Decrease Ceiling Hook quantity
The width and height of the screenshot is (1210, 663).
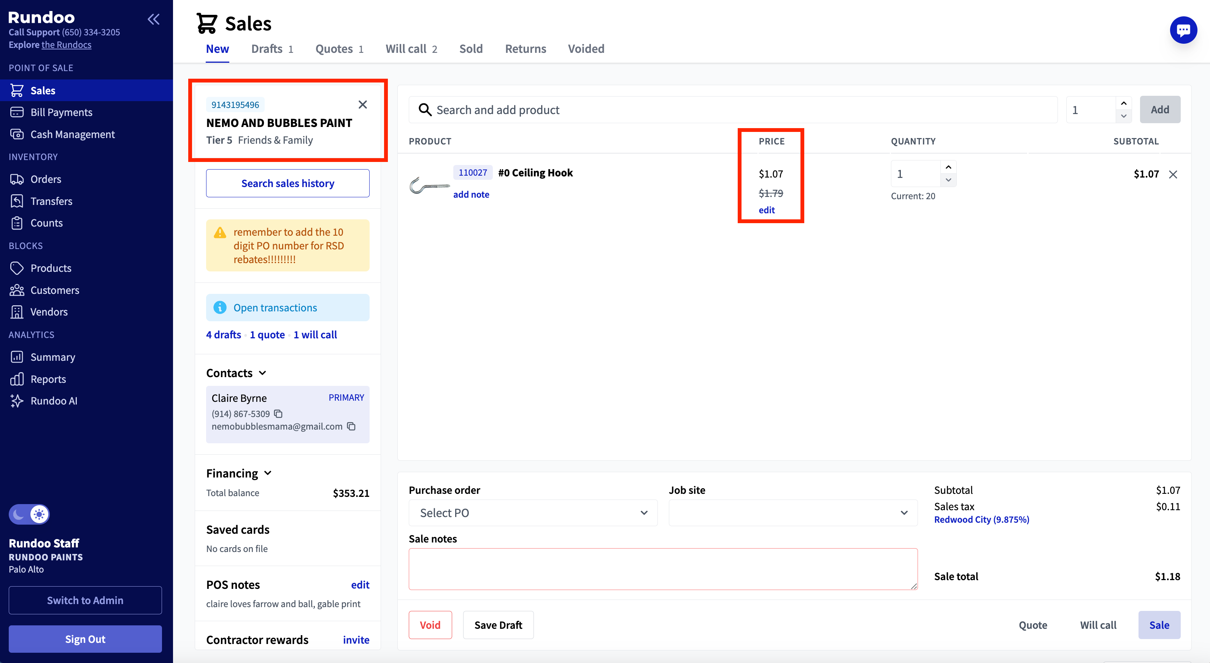pos(948,180)
